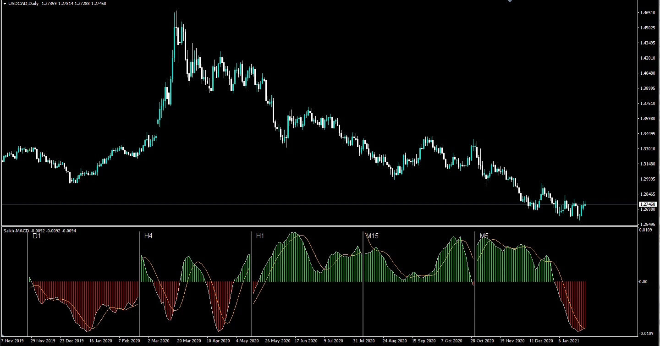This screenshot has height=346, width=660.
Task: Select the M5 section label in MACD panel
Action: pyautogui.click(x=483, y=236)
